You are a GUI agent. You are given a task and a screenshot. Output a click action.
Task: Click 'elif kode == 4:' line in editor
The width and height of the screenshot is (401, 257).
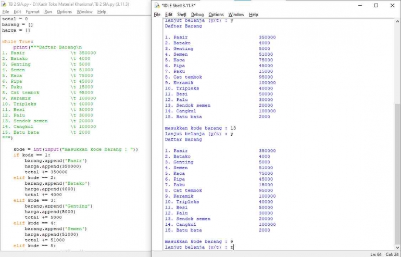34,223
